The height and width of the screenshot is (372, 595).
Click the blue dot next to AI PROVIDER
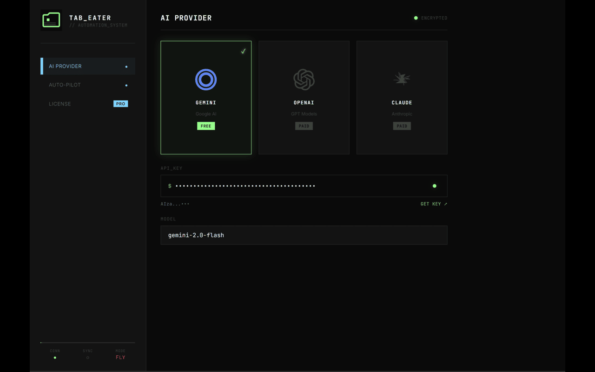126,66
